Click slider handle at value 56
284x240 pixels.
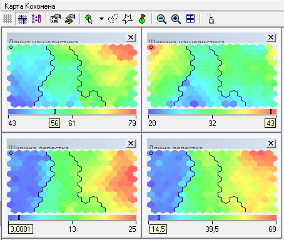(54, 112)
